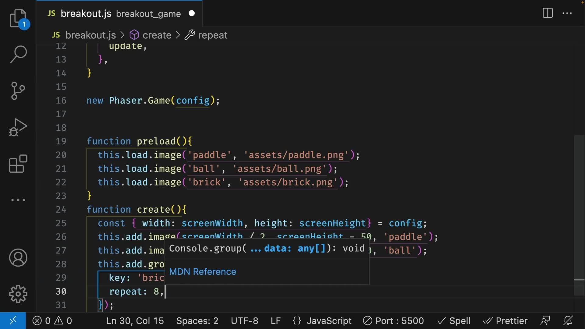Viewport: 585px width, 329px height.
Task: Click screenHeight variable on line 25
Action: [x=332, y=223]
